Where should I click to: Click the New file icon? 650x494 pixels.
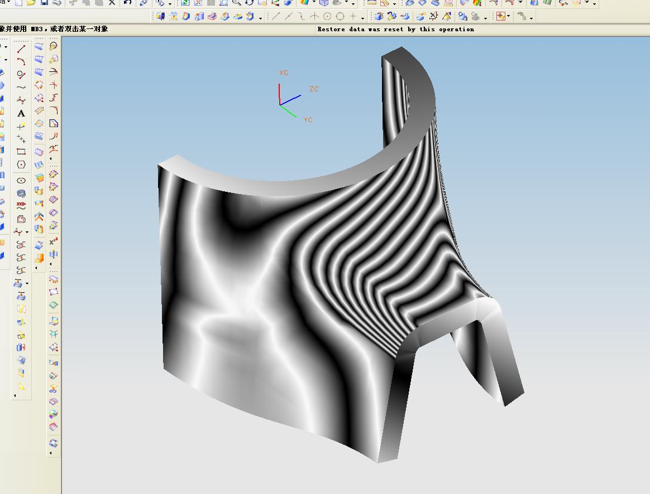[x=18, y=2]
